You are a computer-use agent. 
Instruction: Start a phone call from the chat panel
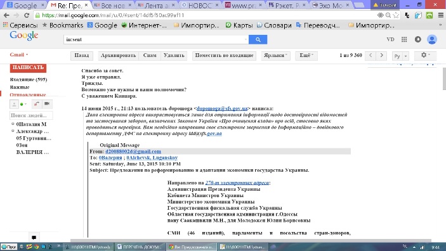[x=36, y=104]
